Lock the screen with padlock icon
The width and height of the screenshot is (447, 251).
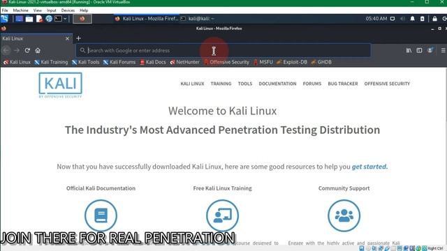coord(434,19)
